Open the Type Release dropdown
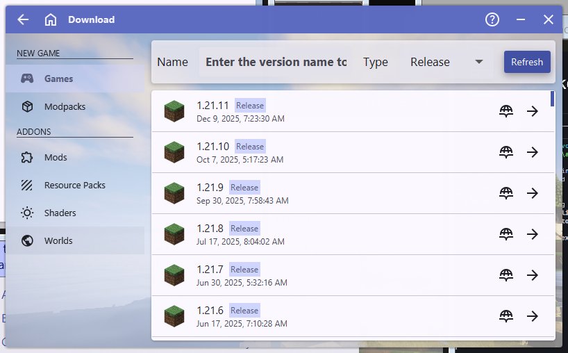The height and width of the screenshot is (353, 568). click(x=447, y=62)
